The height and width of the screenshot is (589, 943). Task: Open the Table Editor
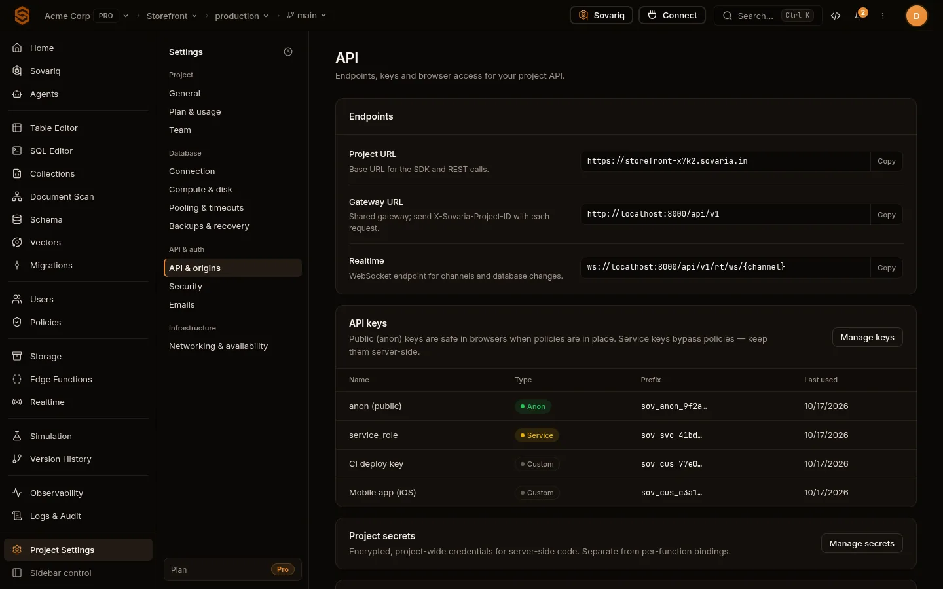(x=79, y=128)
